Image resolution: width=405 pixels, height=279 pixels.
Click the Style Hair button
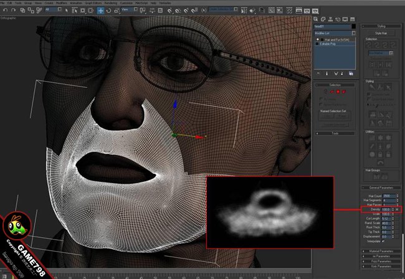click(x=381, y=33)
